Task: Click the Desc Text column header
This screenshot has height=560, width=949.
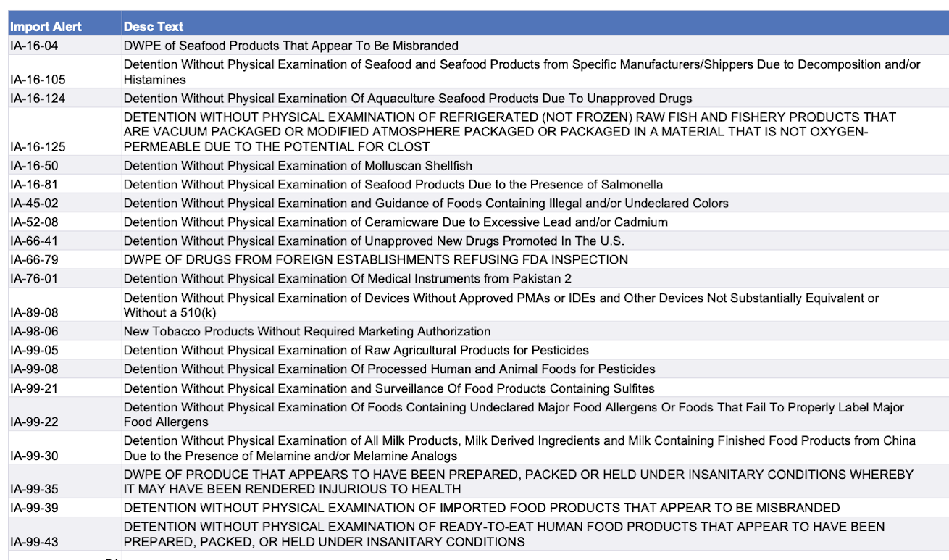Action: (x=154, y=27)
